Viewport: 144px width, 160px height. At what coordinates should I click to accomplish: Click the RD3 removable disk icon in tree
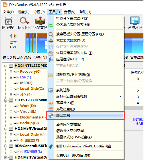point(11,146)
